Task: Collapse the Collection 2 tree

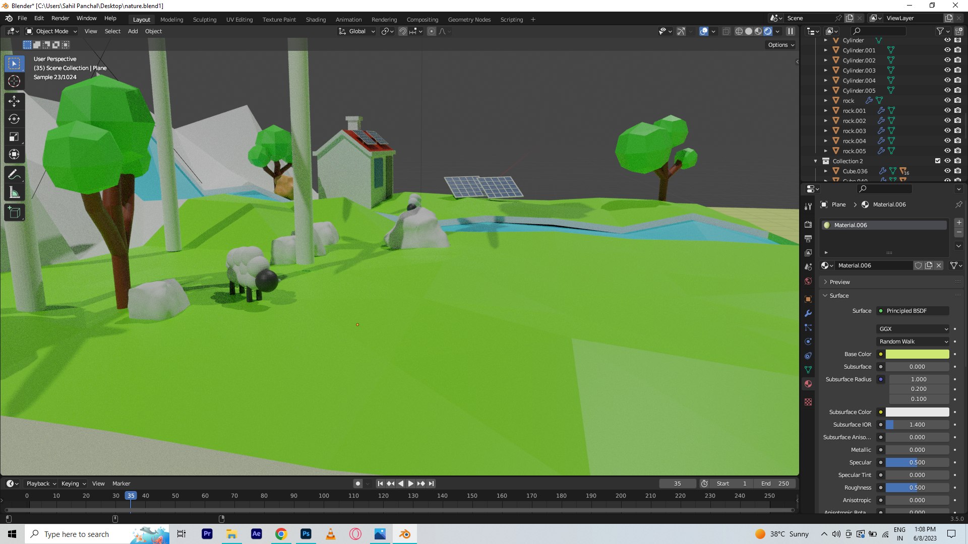Action: pos(815,161)
